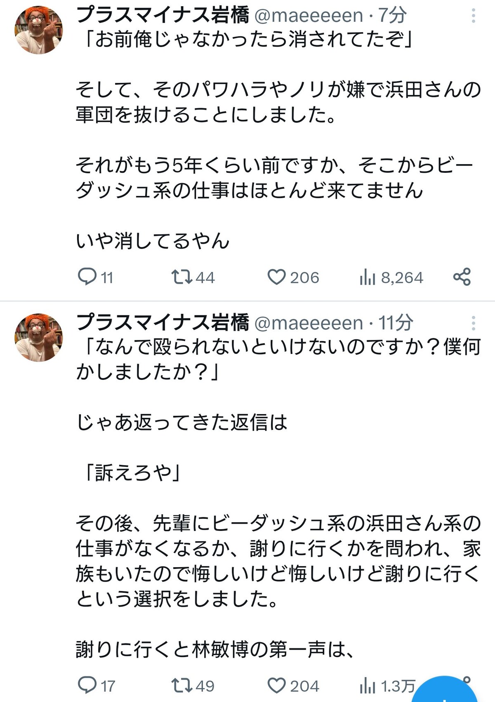Share the first tweet

click(462, 277)
